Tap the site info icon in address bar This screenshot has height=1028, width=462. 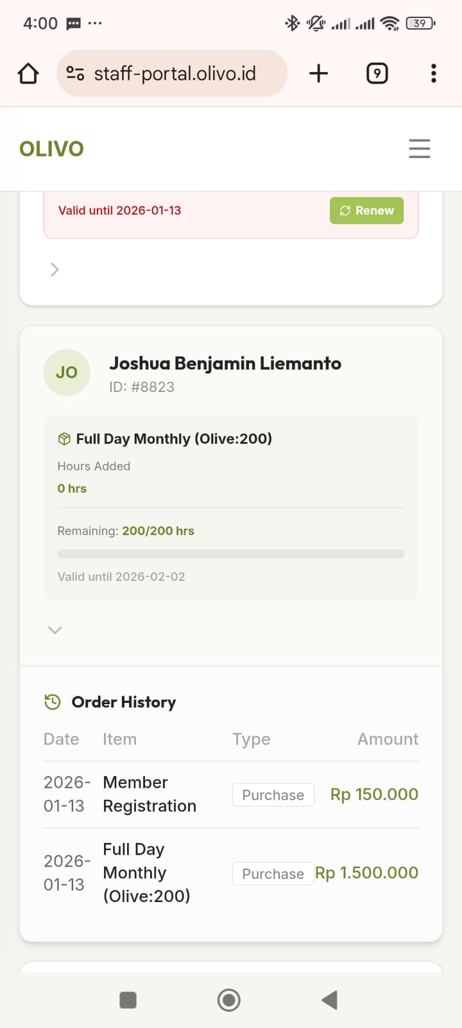pos(75,74)
